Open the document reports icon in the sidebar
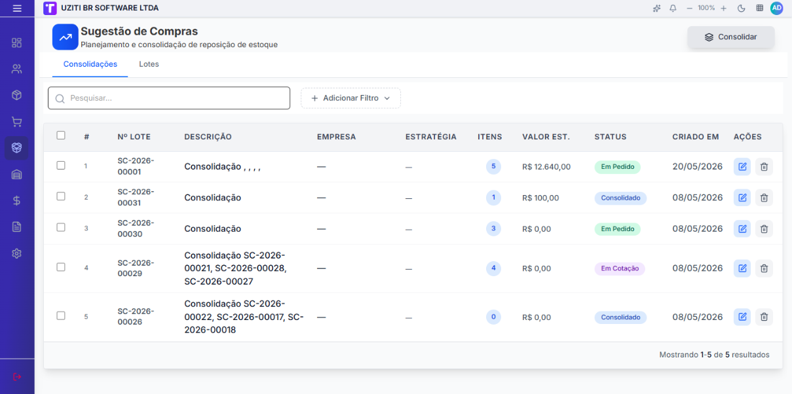Viewport: 792px width, 394px height. coord(17,227)
